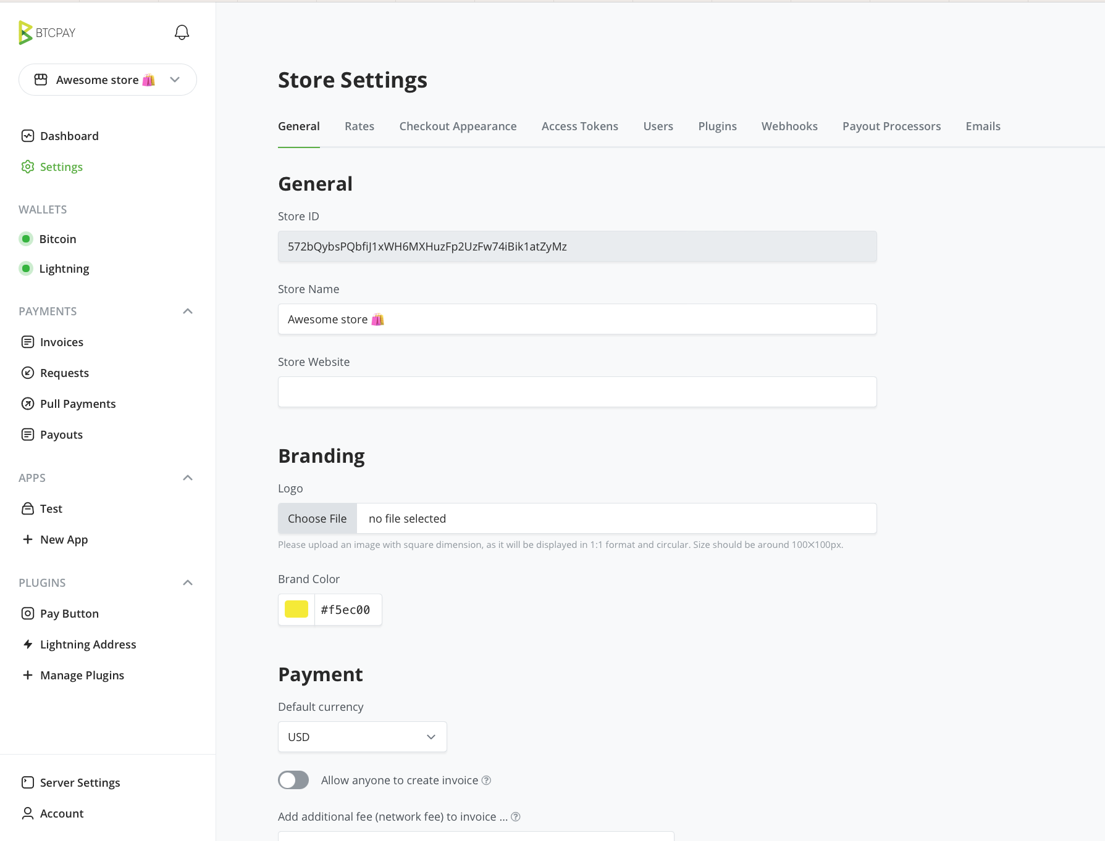This screenshot has height=841, width=1105.
Task: Open the yellow Brand Color swatch
Action: point(296,610)
